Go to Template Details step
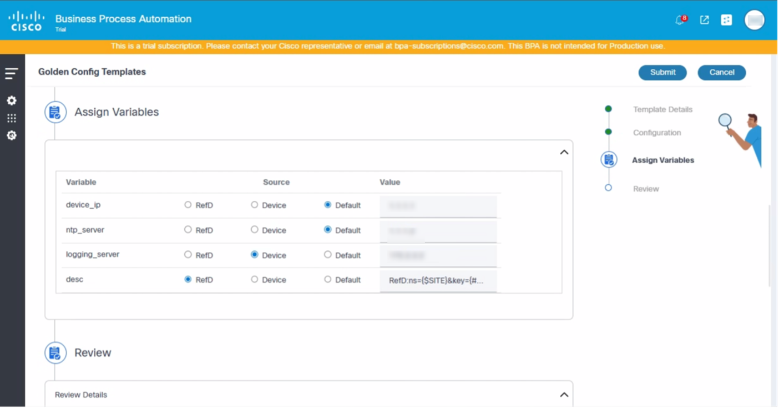 663,109
